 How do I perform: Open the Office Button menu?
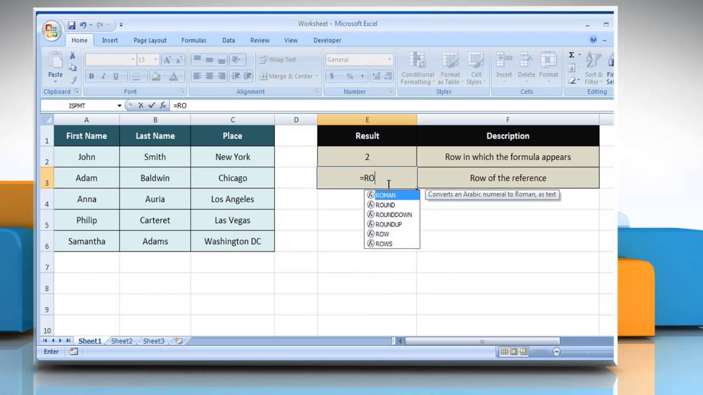coord(52,30)
